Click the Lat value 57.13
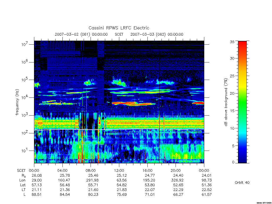Image resolution: width=272 pixels, height=204 pixels. point(37,185)
